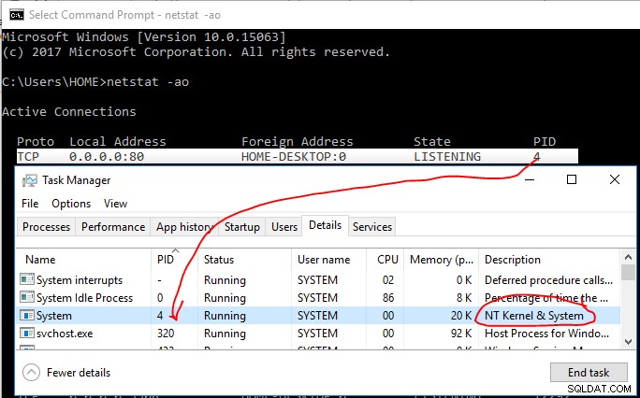
Task: Select the System interrupts name text
Action: click(80, 280)
